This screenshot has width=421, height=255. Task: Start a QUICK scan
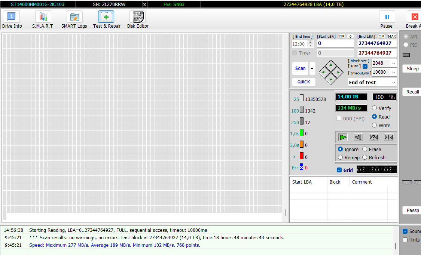point(303,82)
